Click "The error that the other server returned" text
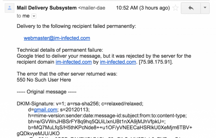 tap(67, 74)
